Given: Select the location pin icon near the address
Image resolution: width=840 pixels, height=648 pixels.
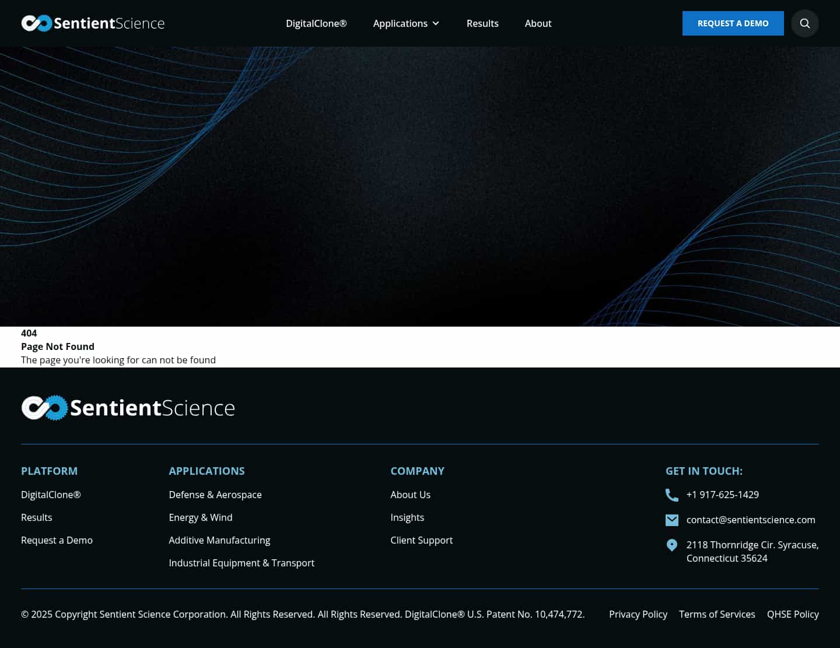Looking at the screenshot, I should point(672,545).
